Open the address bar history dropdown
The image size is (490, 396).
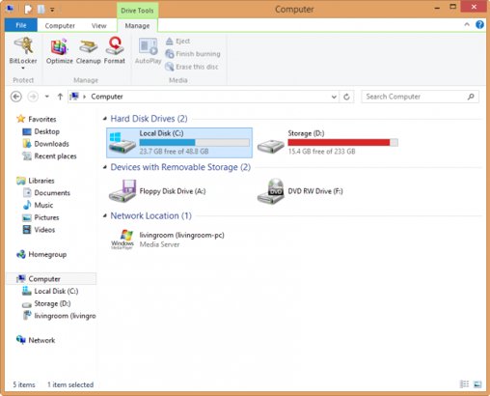334,97
